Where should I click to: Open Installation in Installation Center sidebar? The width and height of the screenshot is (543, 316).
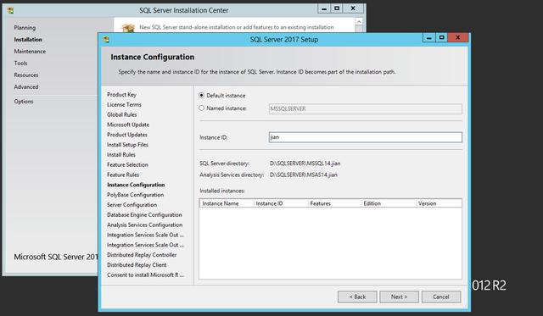28,40
